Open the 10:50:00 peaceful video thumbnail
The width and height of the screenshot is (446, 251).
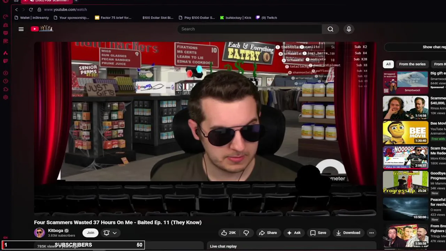[406, 208]
